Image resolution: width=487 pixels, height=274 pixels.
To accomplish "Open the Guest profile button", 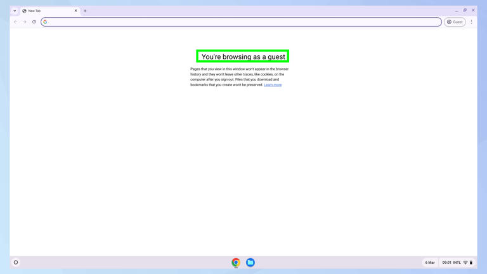I will tap(455, 22).
